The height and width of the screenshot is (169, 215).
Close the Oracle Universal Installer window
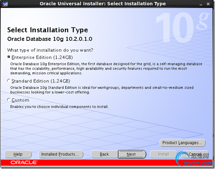208,4
